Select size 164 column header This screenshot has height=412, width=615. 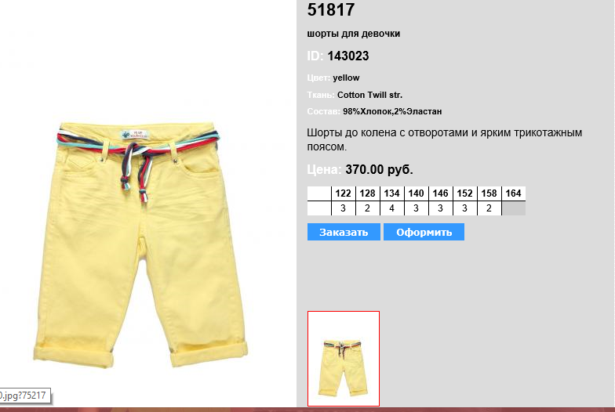(x=513, y=193)
